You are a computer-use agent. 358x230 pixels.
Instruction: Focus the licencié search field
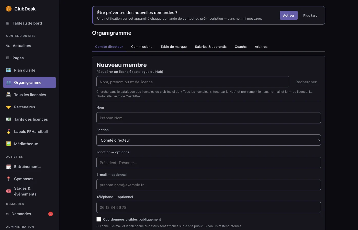193,82
